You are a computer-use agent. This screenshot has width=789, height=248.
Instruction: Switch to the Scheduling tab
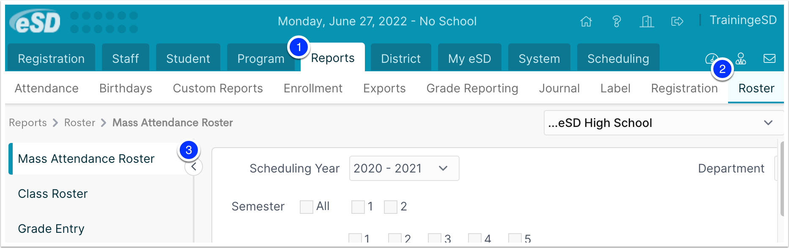(x=618, y=58)
